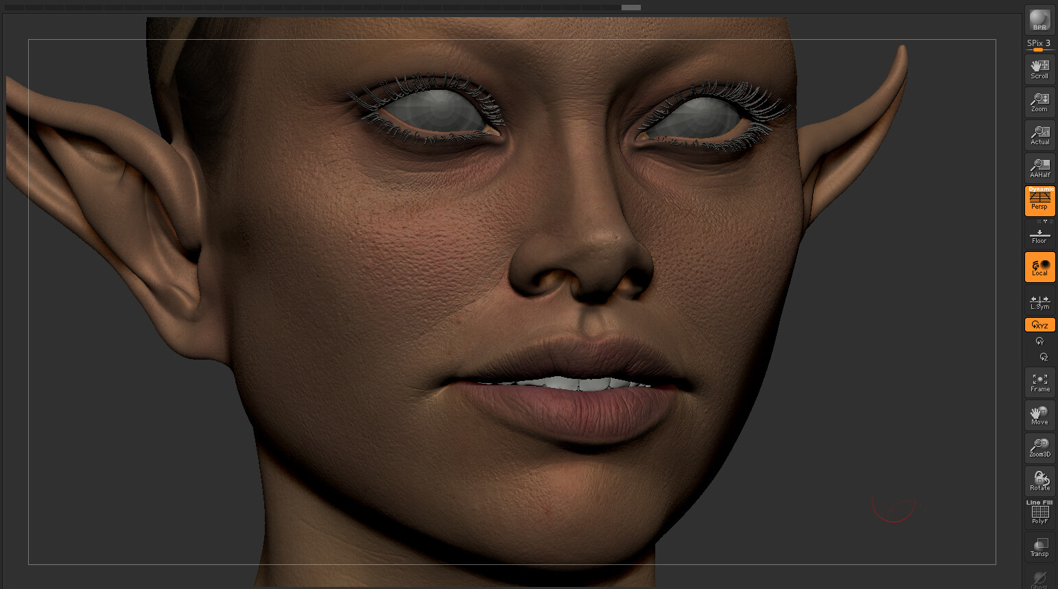Click the XYZ rotation constraint button
Image resolution: width=1058 pixels, height=589 pixels.
coord(1039,324)
